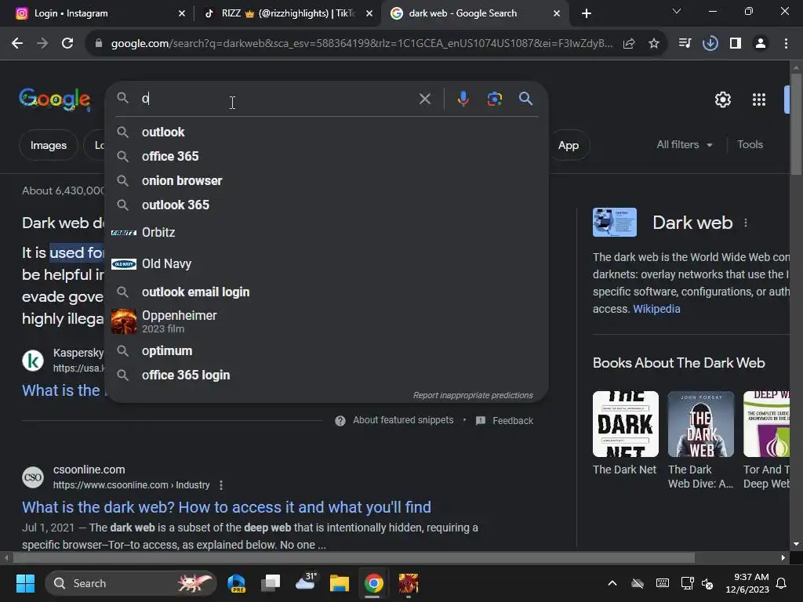Image resolution: width=803 pixels, height=602 pixels.
Task: Choose the 'office 365' suggestion
Action: tap(326, 156)
